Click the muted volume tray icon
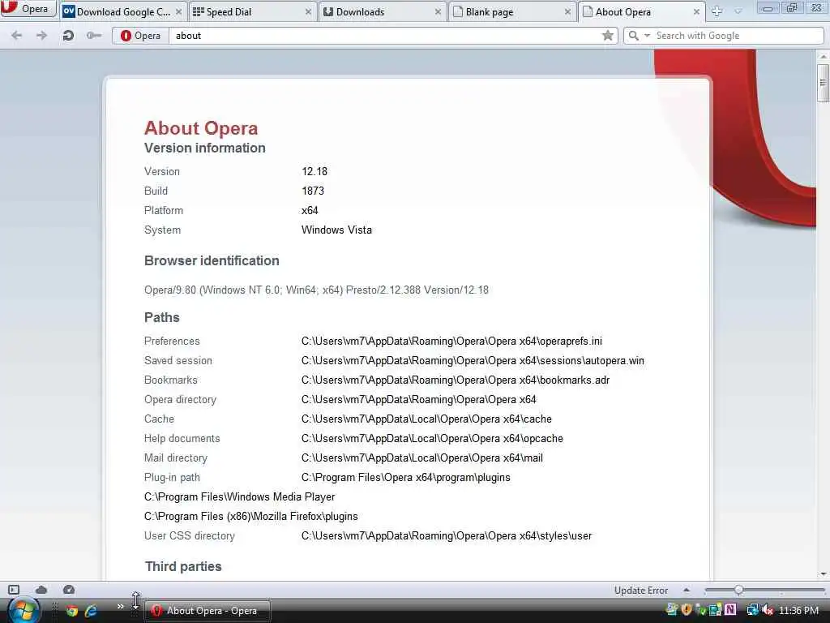The height and width of the screenshot is (623, 830). click(767, 610)
